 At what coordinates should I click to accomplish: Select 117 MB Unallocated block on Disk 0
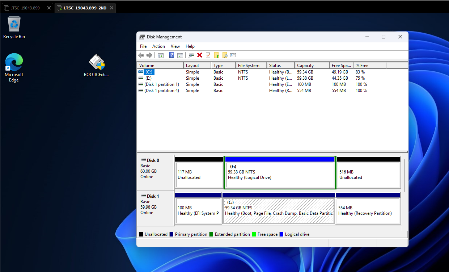(x=199, y=172)
